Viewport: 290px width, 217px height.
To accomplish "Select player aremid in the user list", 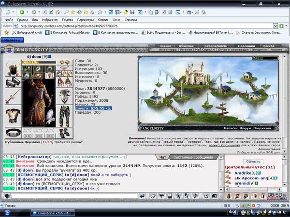I will pyautogui.click(x=242, y=183).
